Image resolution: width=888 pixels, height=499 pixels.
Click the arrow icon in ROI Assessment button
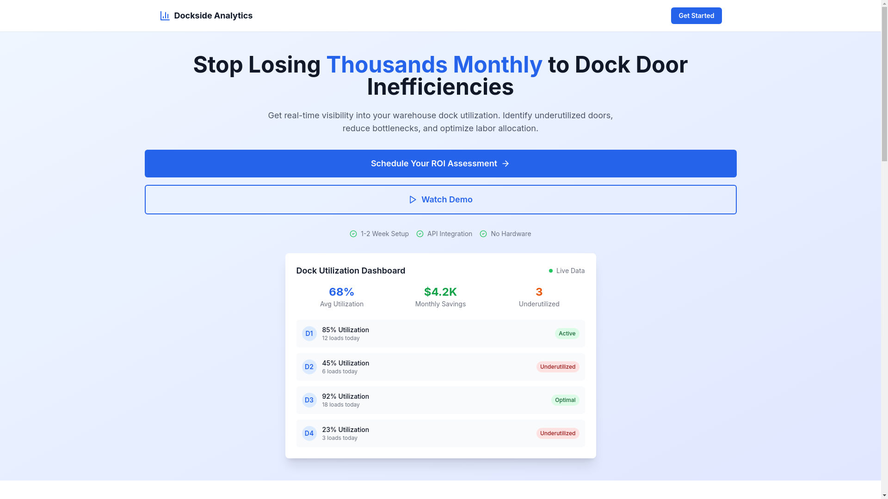(506, 164)
